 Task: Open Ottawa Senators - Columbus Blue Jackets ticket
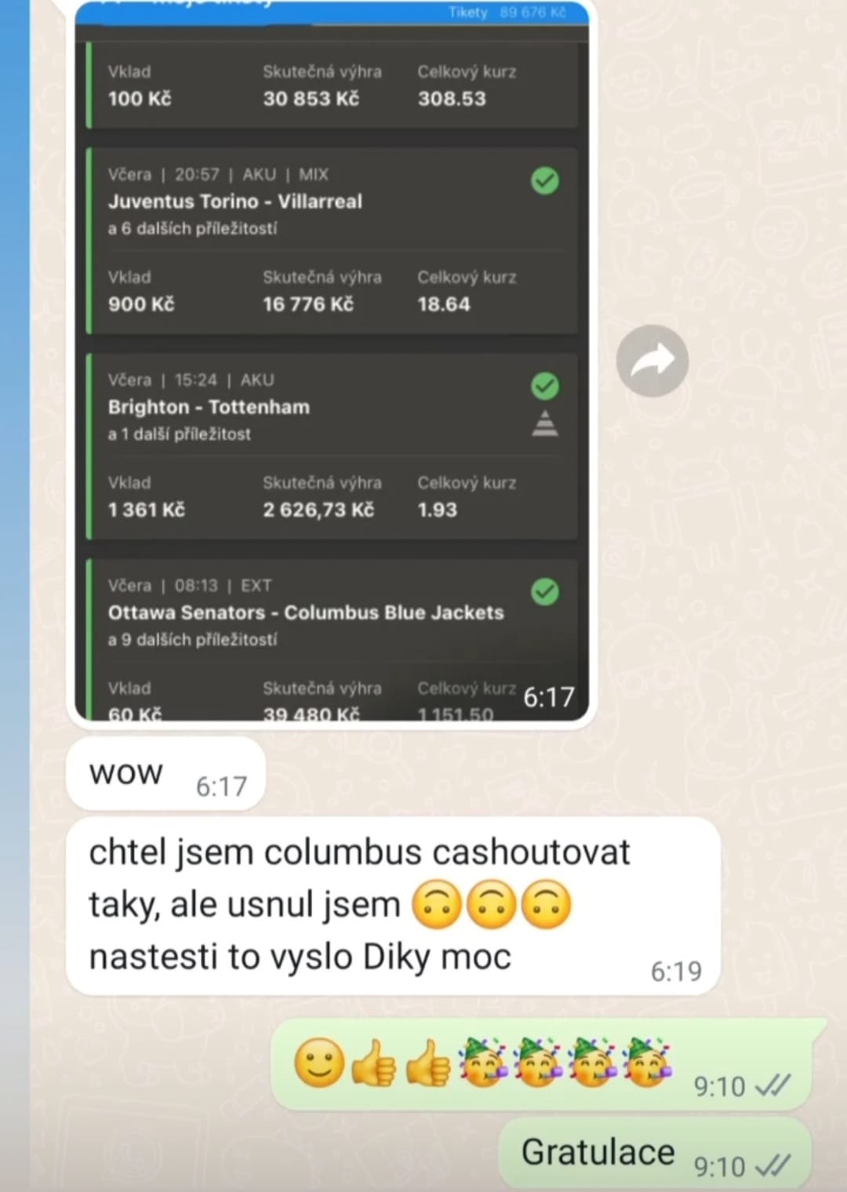[331, 639]
